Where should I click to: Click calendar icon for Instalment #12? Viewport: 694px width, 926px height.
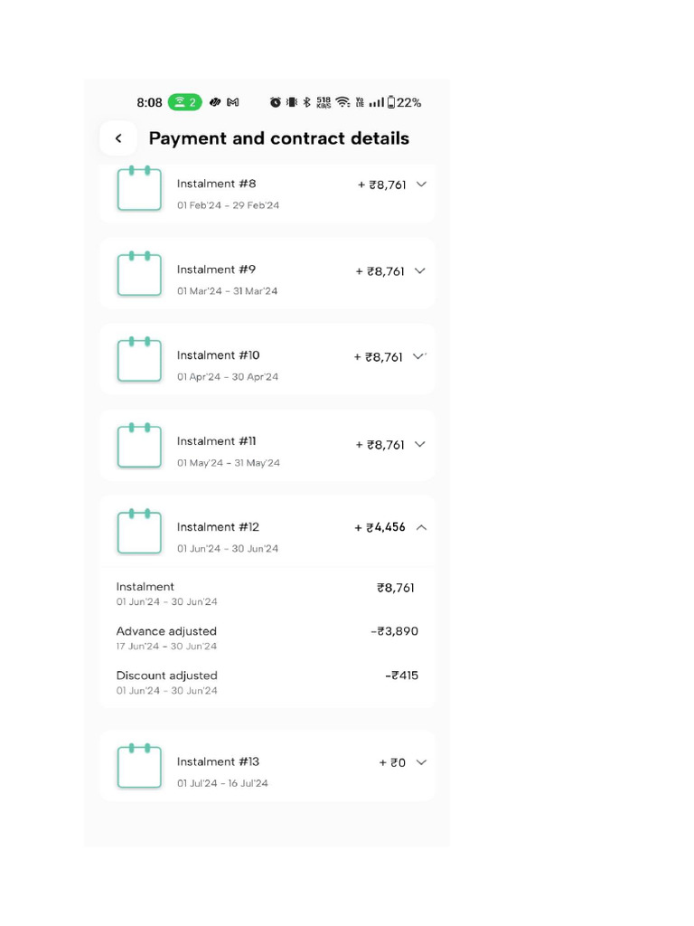[x=139, y=532]
